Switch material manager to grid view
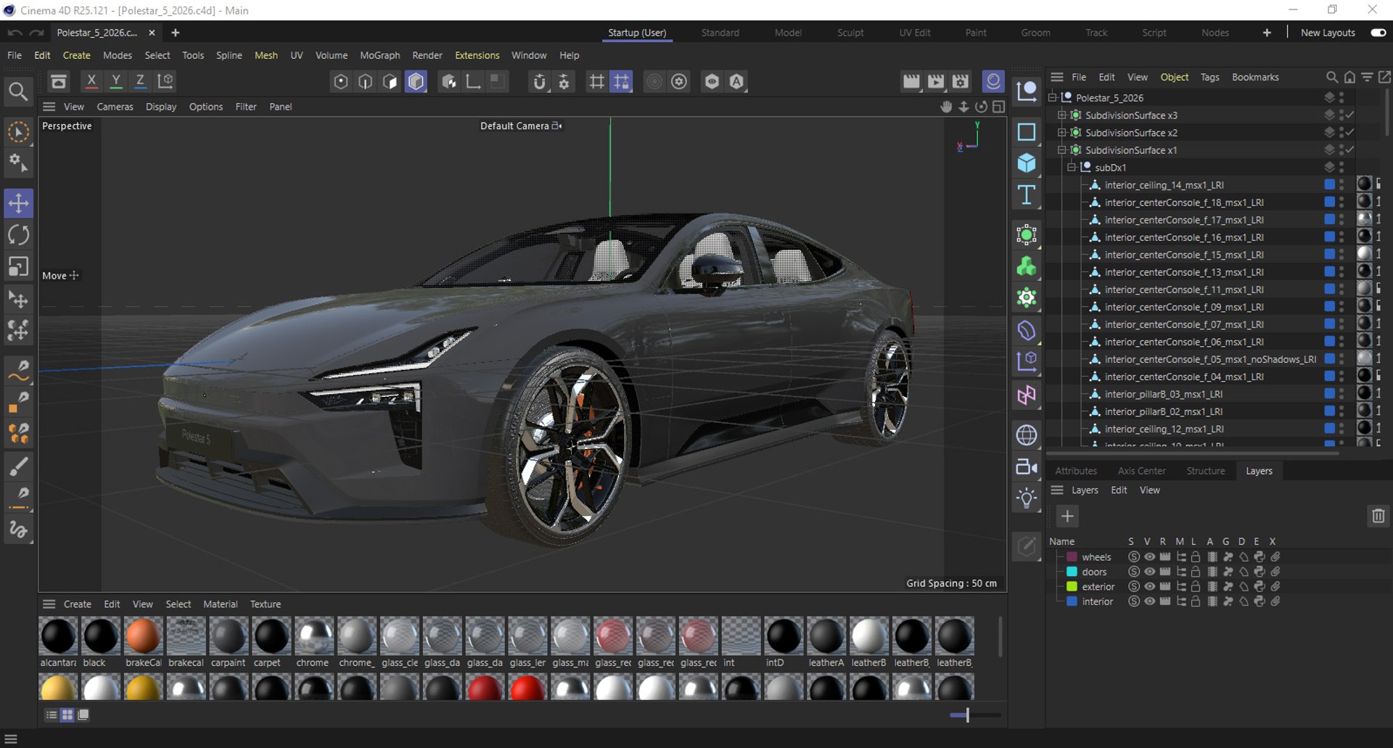 tap(67, 715)
